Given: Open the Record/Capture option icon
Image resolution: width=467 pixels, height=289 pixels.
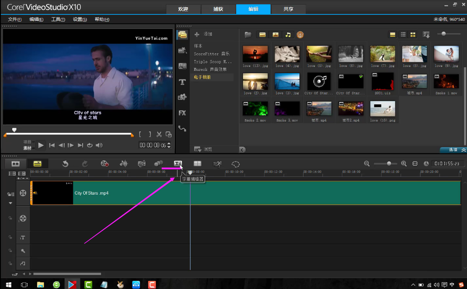Looking at the screenshot, I should point(105,163).
